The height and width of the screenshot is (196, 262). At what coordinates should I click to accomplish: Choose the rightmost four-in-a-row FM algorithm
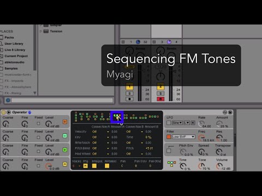154,117
